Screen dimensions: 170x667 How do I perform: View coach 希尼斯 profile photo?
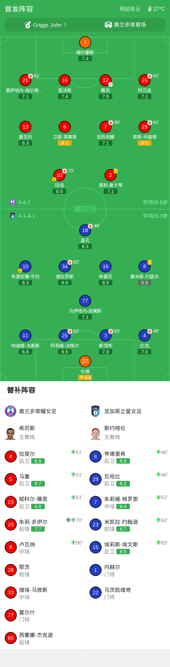coord(11,433)
